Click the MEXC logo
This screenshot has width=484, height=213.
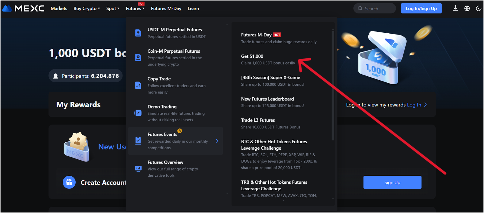click(x=23, y=8)
